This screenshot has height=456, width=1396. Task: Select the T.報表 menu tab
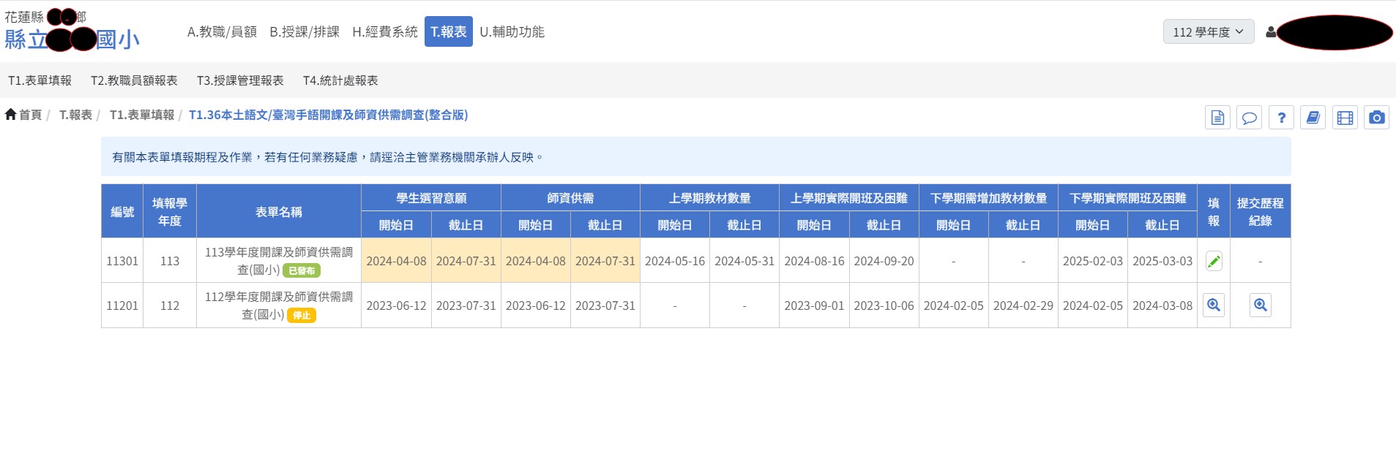(448, 32)
